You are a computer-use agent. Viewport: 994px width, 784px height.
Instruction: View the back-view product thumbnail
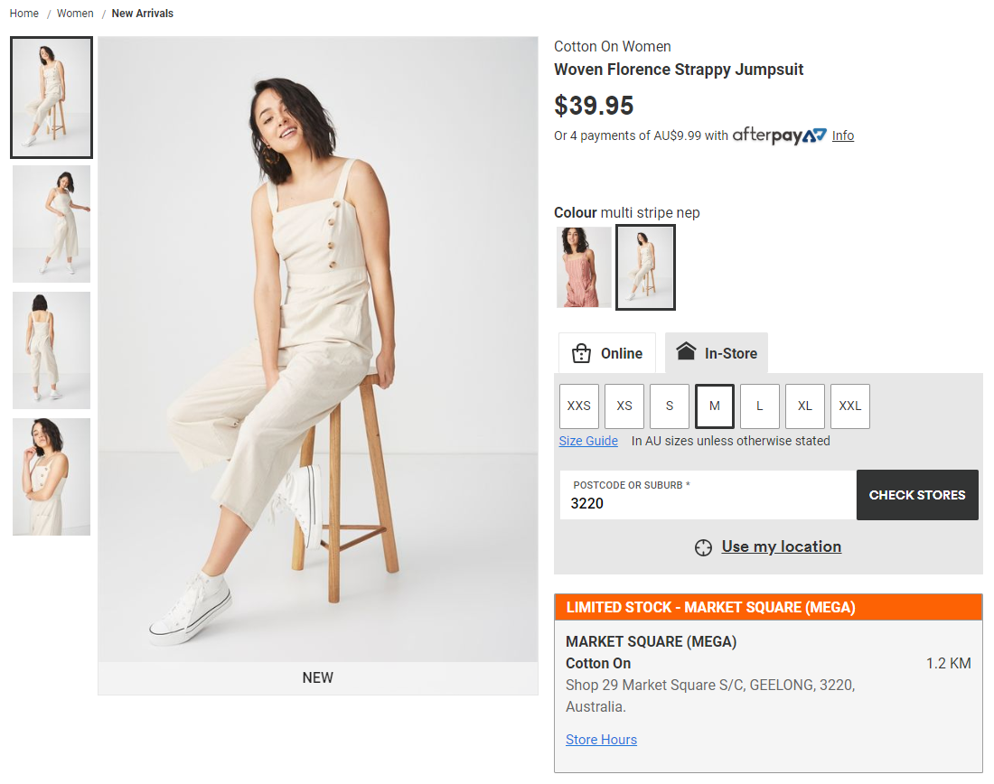click(52, 350)
